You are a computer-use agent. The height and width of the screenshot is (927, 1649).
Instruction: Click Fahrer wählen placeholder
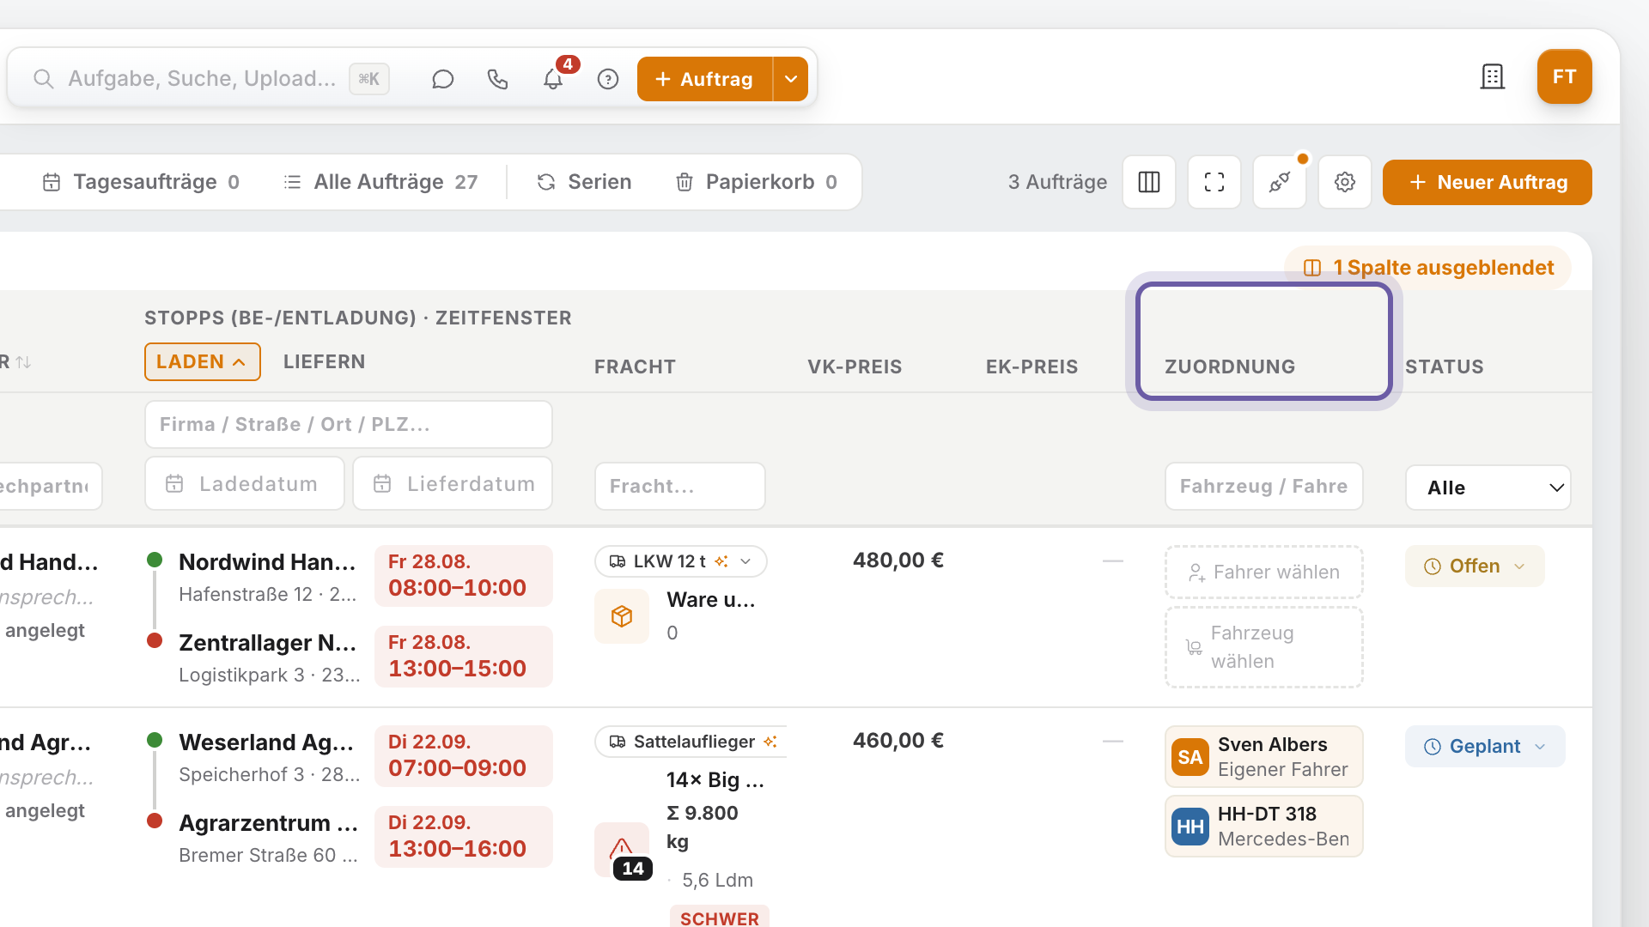pos(1264,572)
